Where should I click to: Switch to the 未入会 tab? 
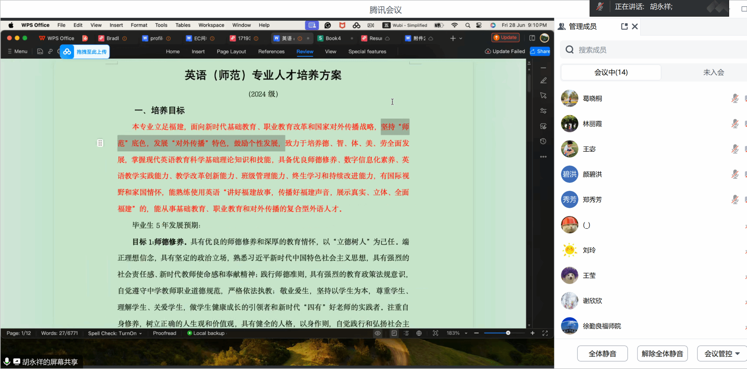(x=713, y=72)
